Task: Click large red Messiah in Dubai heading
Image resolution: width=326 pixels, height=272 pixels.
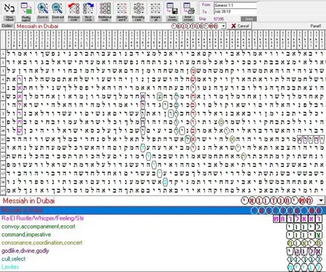Action: (29, 201)
